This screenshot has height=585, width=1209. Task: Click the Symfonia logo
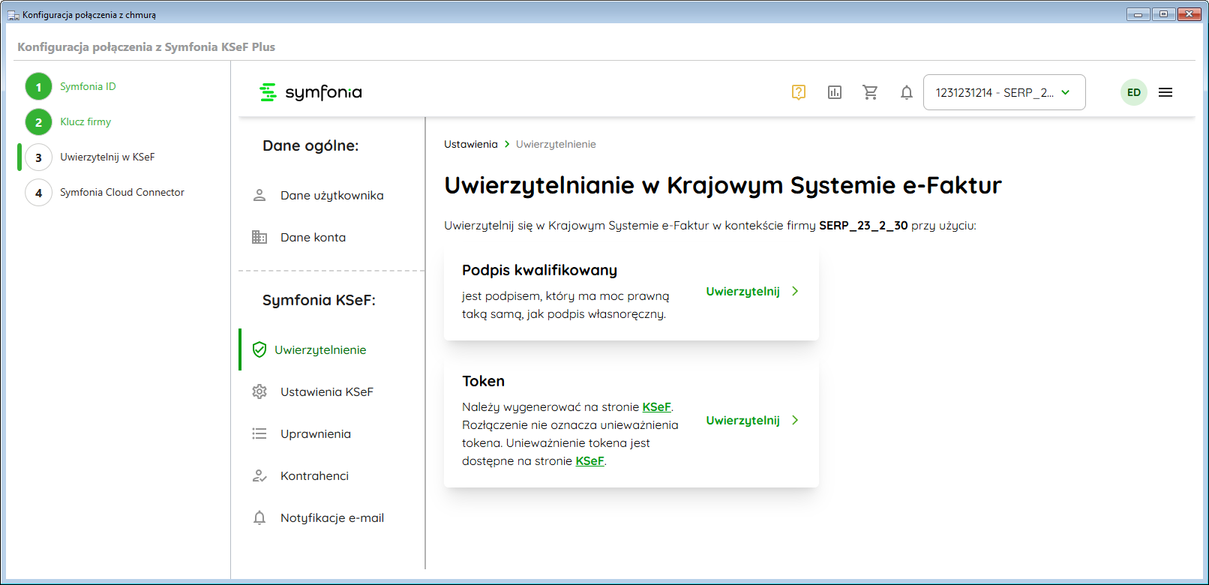tap(310, 92)
